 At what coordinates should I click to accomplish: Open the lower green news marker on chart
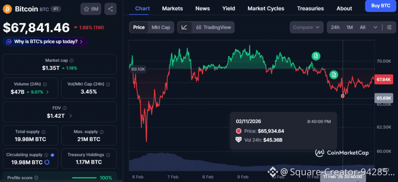point(334,75)
